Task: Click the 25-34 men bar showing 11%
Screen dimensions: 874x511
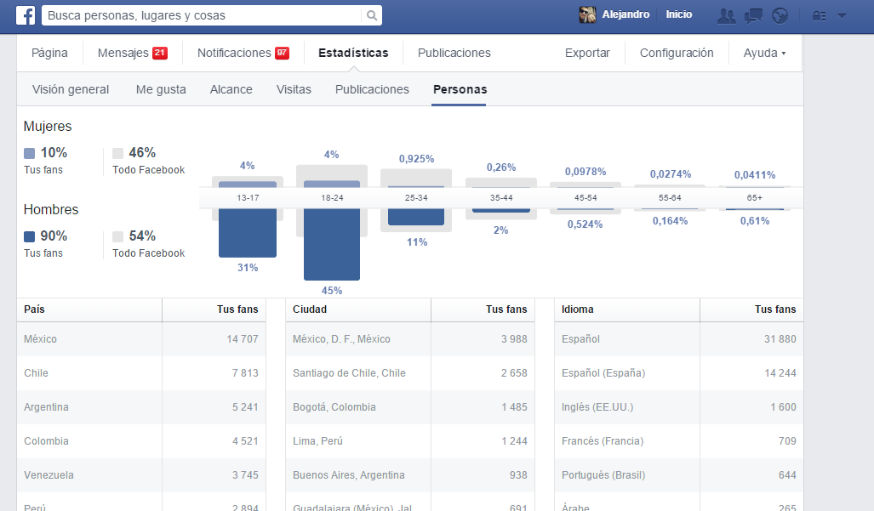Action: click(x=416, y=217)
